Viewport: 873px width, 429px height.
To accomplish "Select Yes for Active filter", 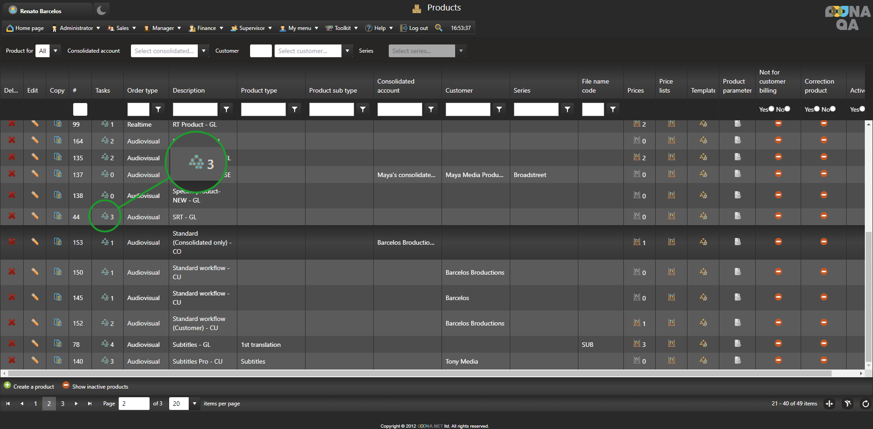I will tap(862, 109).
